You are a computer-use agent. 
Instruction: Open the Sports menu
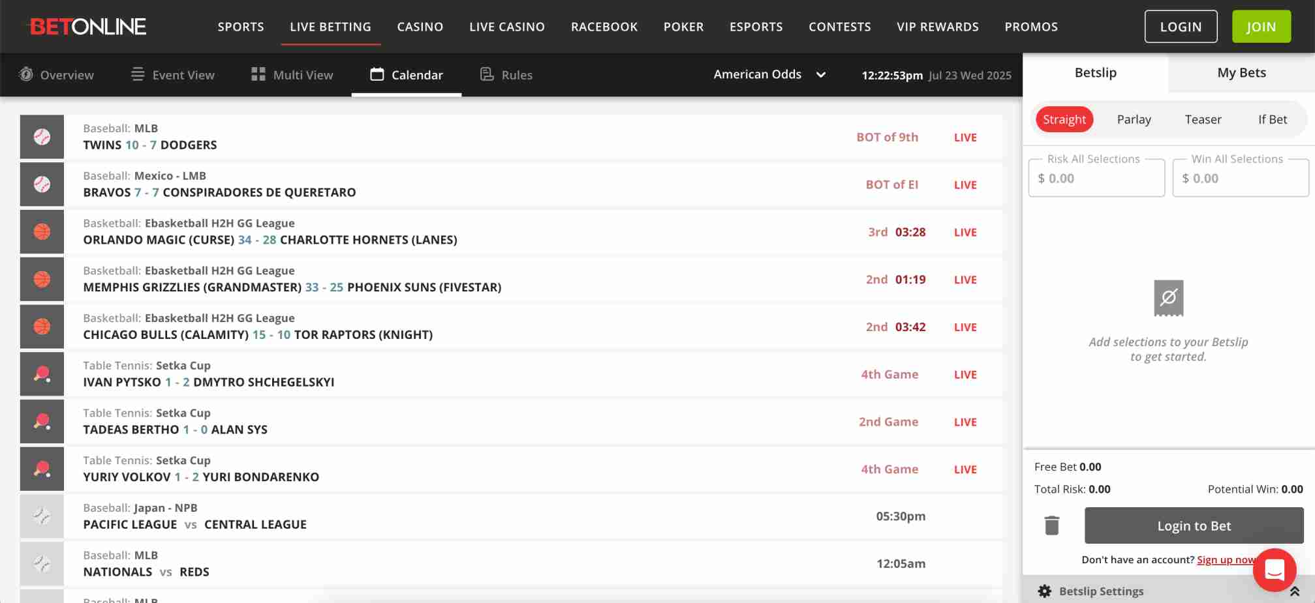point(241,27)
